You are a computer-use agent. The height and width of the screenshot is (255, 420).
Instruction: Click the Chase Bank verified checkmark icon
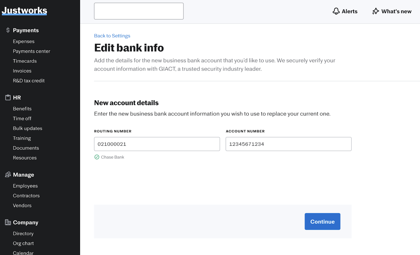[97, 157]
